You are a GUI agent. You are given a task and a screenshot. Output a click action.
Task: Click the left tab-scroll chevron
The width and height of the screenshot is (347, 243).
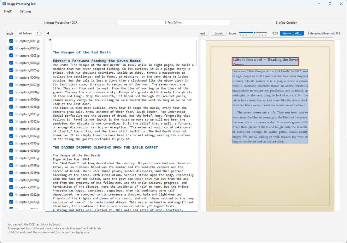tap(37, 33)
